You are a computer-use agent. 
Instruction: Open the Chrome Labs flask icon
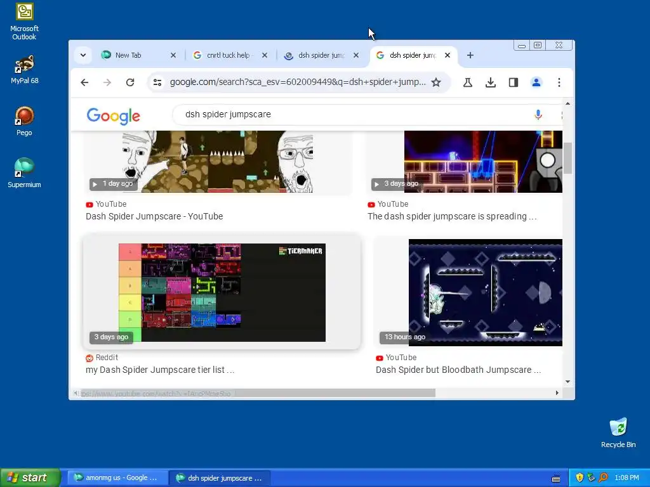[x=468, y=82]
